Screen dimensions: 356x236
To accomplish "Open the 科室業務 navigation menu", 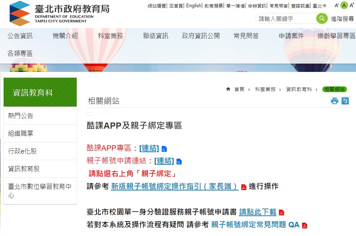I will [x=110, y=36].
